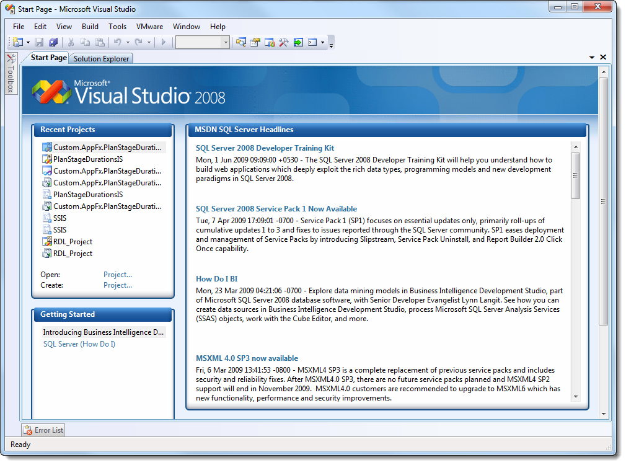
Task: Click the Open Project... link
Action: (x=118, y=275)
